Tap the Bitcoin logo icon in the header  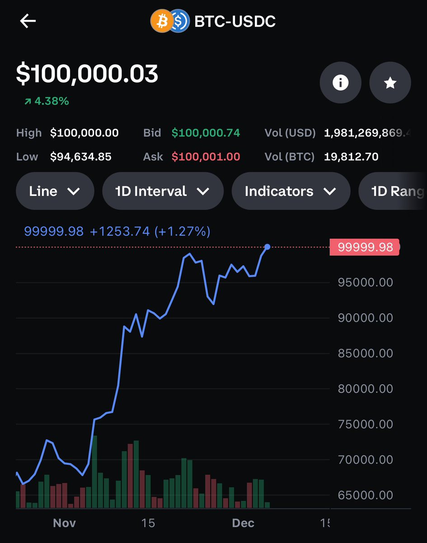point(161,21)
